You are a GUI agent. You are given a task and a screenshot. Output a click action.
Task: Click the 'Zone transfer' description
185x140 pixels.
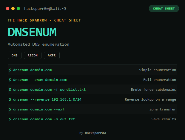[163, 109]
